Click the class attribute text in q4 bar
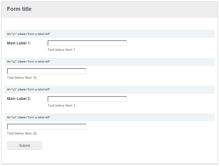The width and height of the screenshot is (220, 166). tap(34, 117)
